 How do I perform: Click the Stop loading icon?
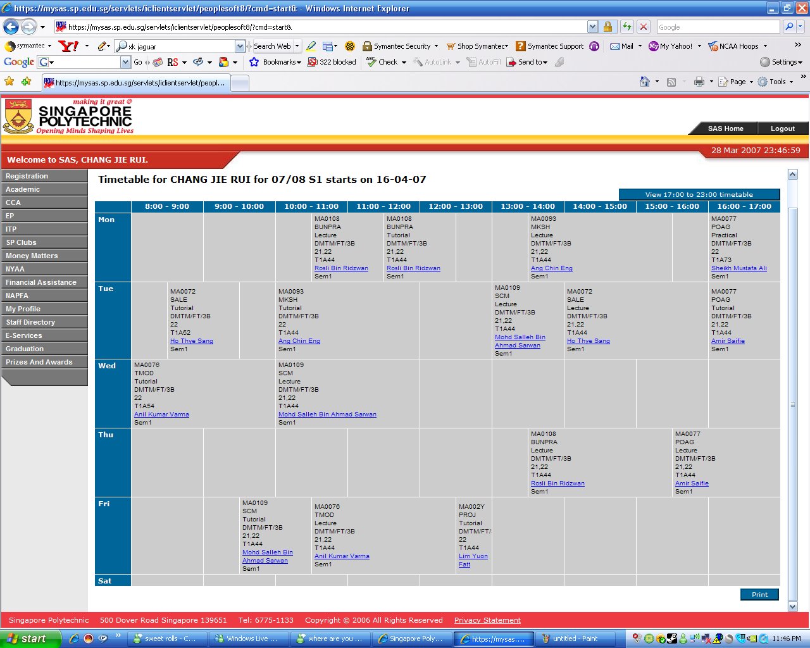(644, 27)
